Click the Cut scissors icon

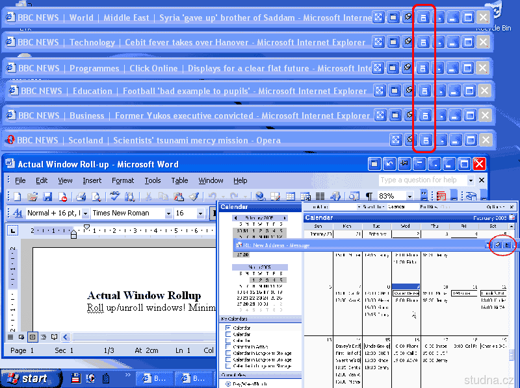pyautogui.click(x=148, y=197)
